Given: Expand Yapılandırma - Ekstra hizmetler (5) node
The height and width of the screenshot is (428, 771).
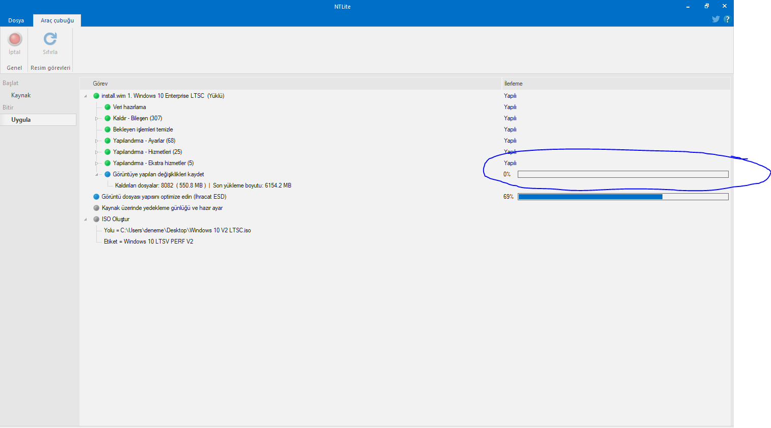Looking at the screenshot, I should 96,164.
